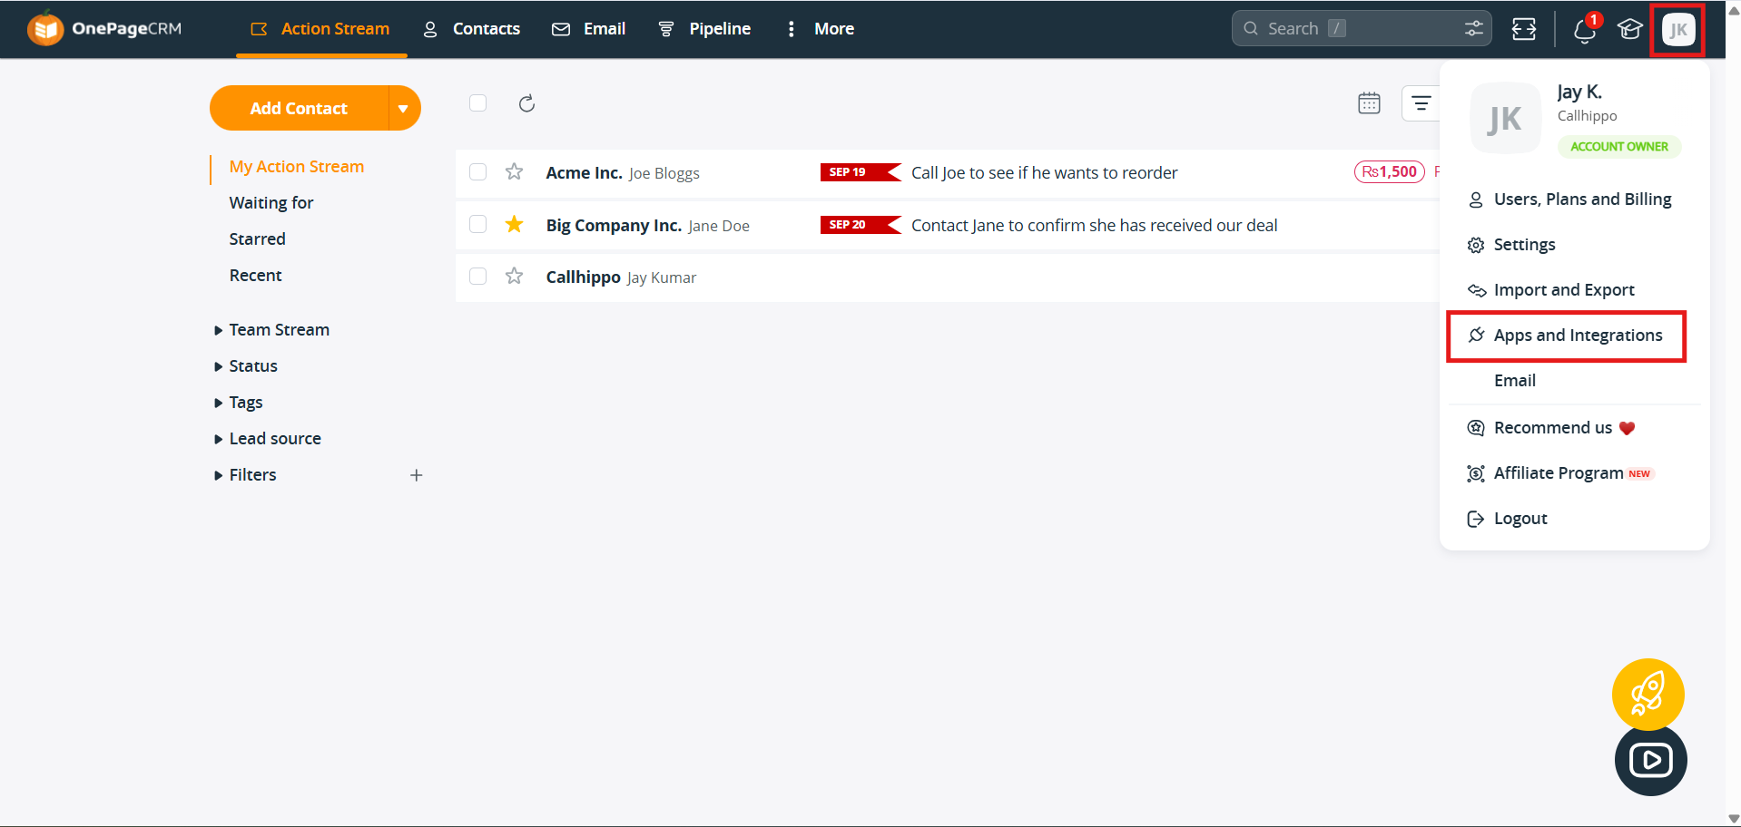
Task: Click the refresh icon
Action: coord(526,103)
